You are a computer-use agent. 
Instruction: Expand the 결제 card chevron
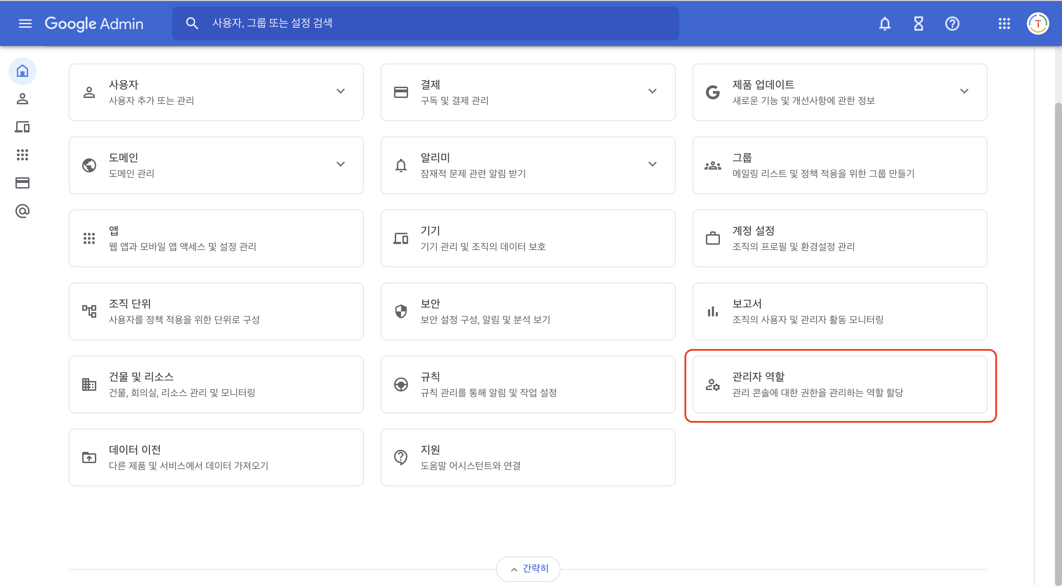pos(652,91)
